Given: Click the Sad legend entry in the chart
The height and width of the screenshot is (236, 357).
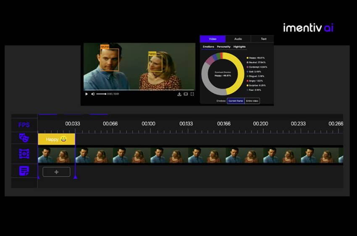Looking at the screenshot, I should point(254,72).
